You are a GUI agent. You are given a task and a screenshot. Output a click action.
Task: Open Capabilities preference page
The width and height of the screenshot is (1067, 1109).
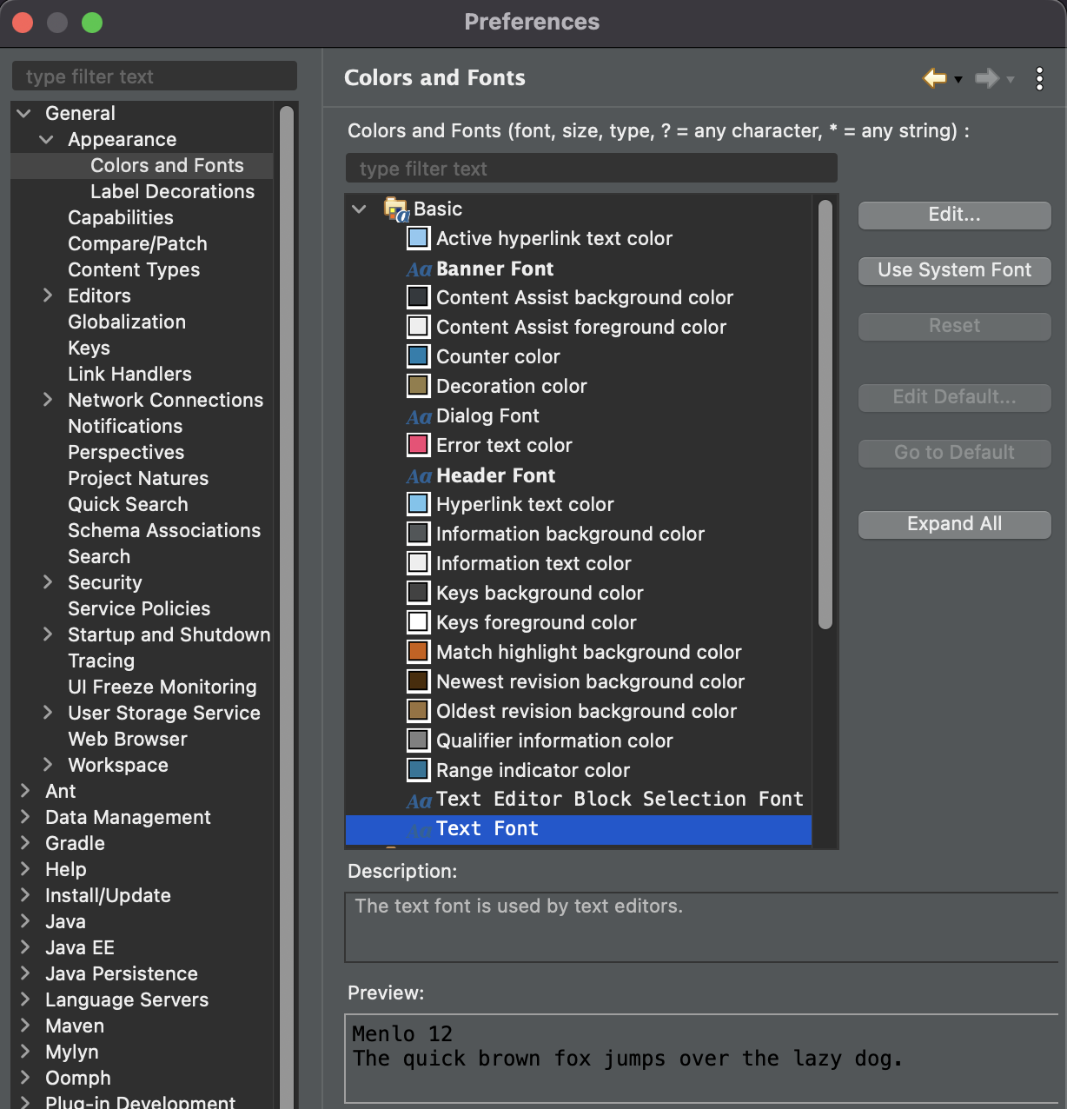pos(121,217)
